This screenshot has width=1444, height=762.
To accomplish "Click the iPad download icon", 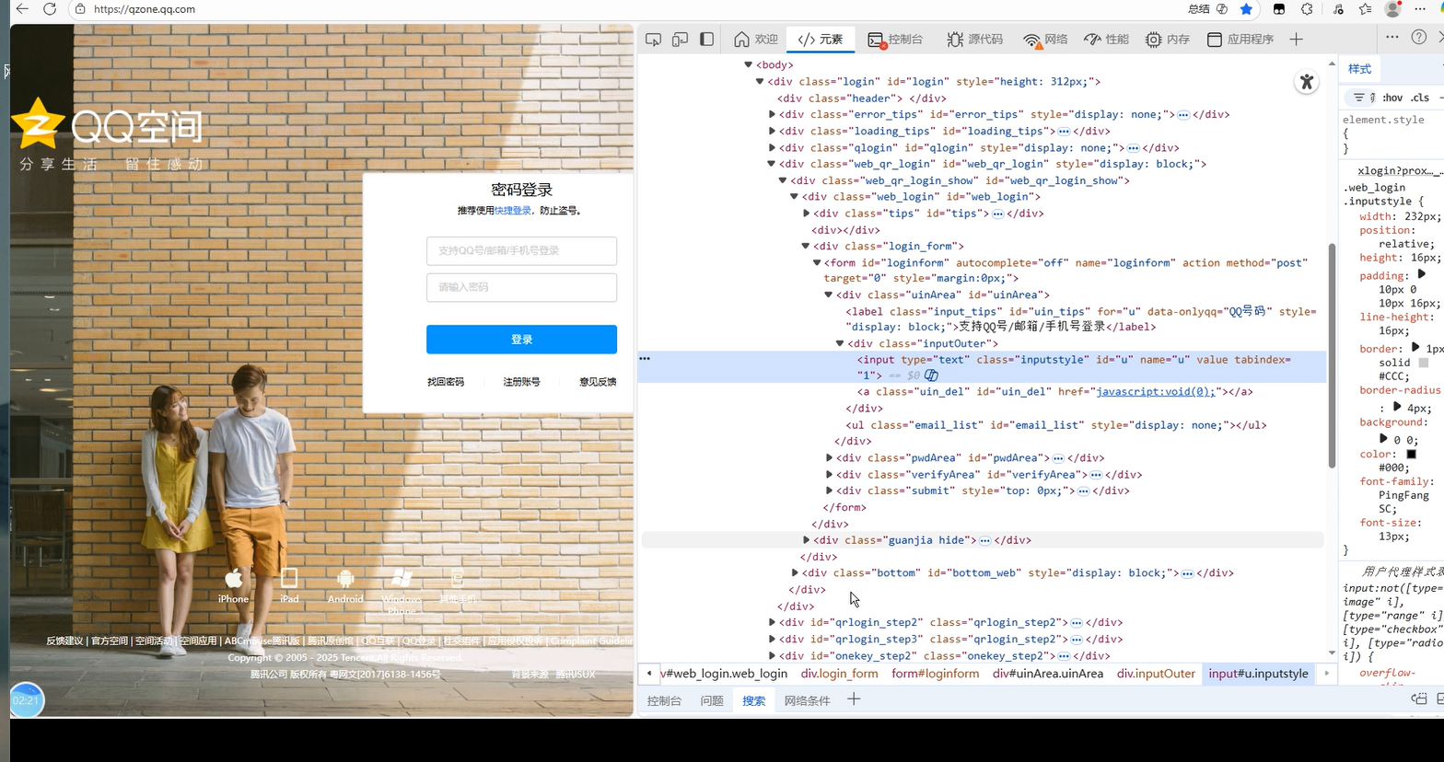I will (x=289, y=578).
